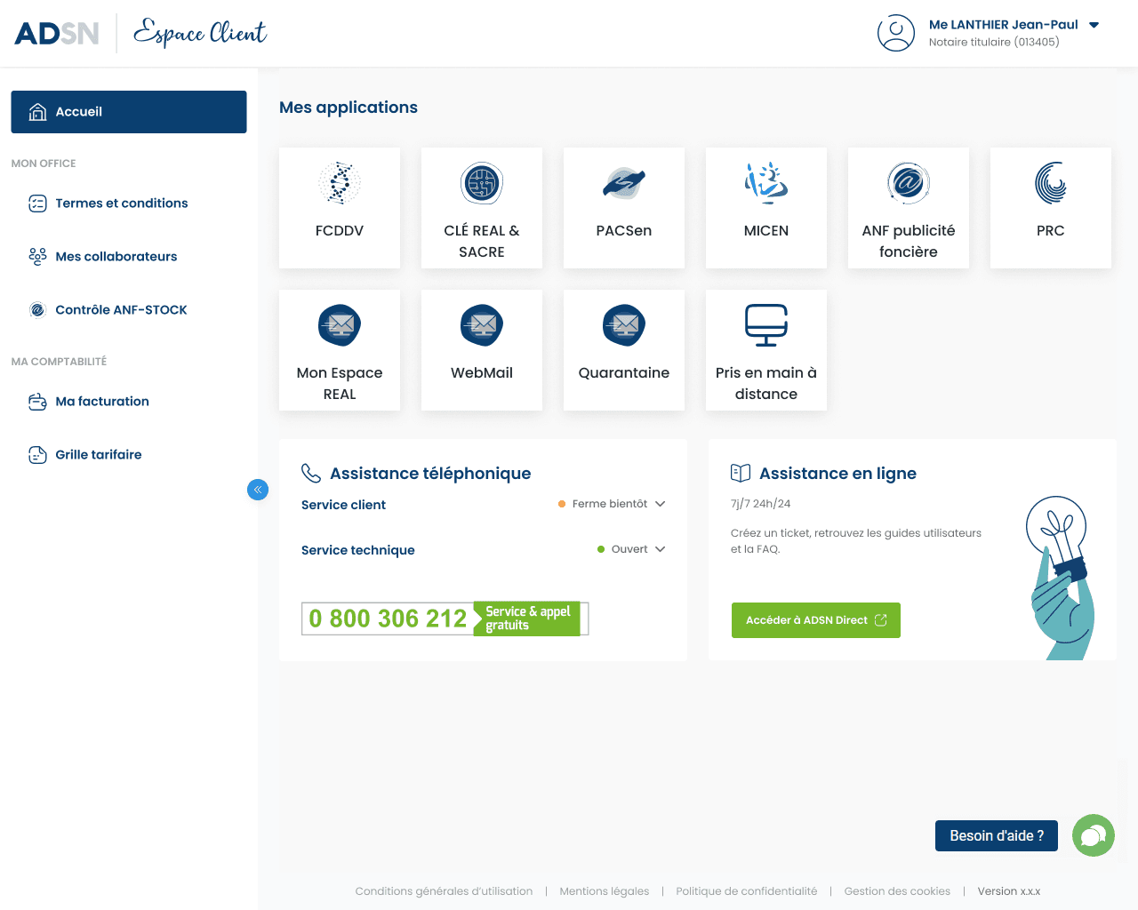Open the FCDDV application tile

[340, 208]
